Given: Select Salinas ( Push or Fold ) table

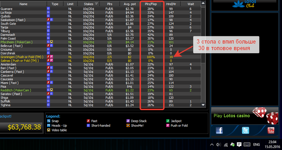Looking at the screenshot, I should point(100,60).
